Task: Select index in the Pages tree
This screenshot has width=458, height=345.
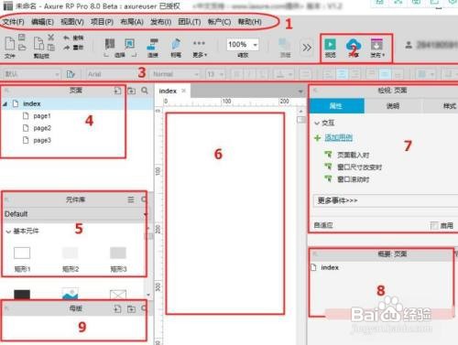Action: (32, 103)
